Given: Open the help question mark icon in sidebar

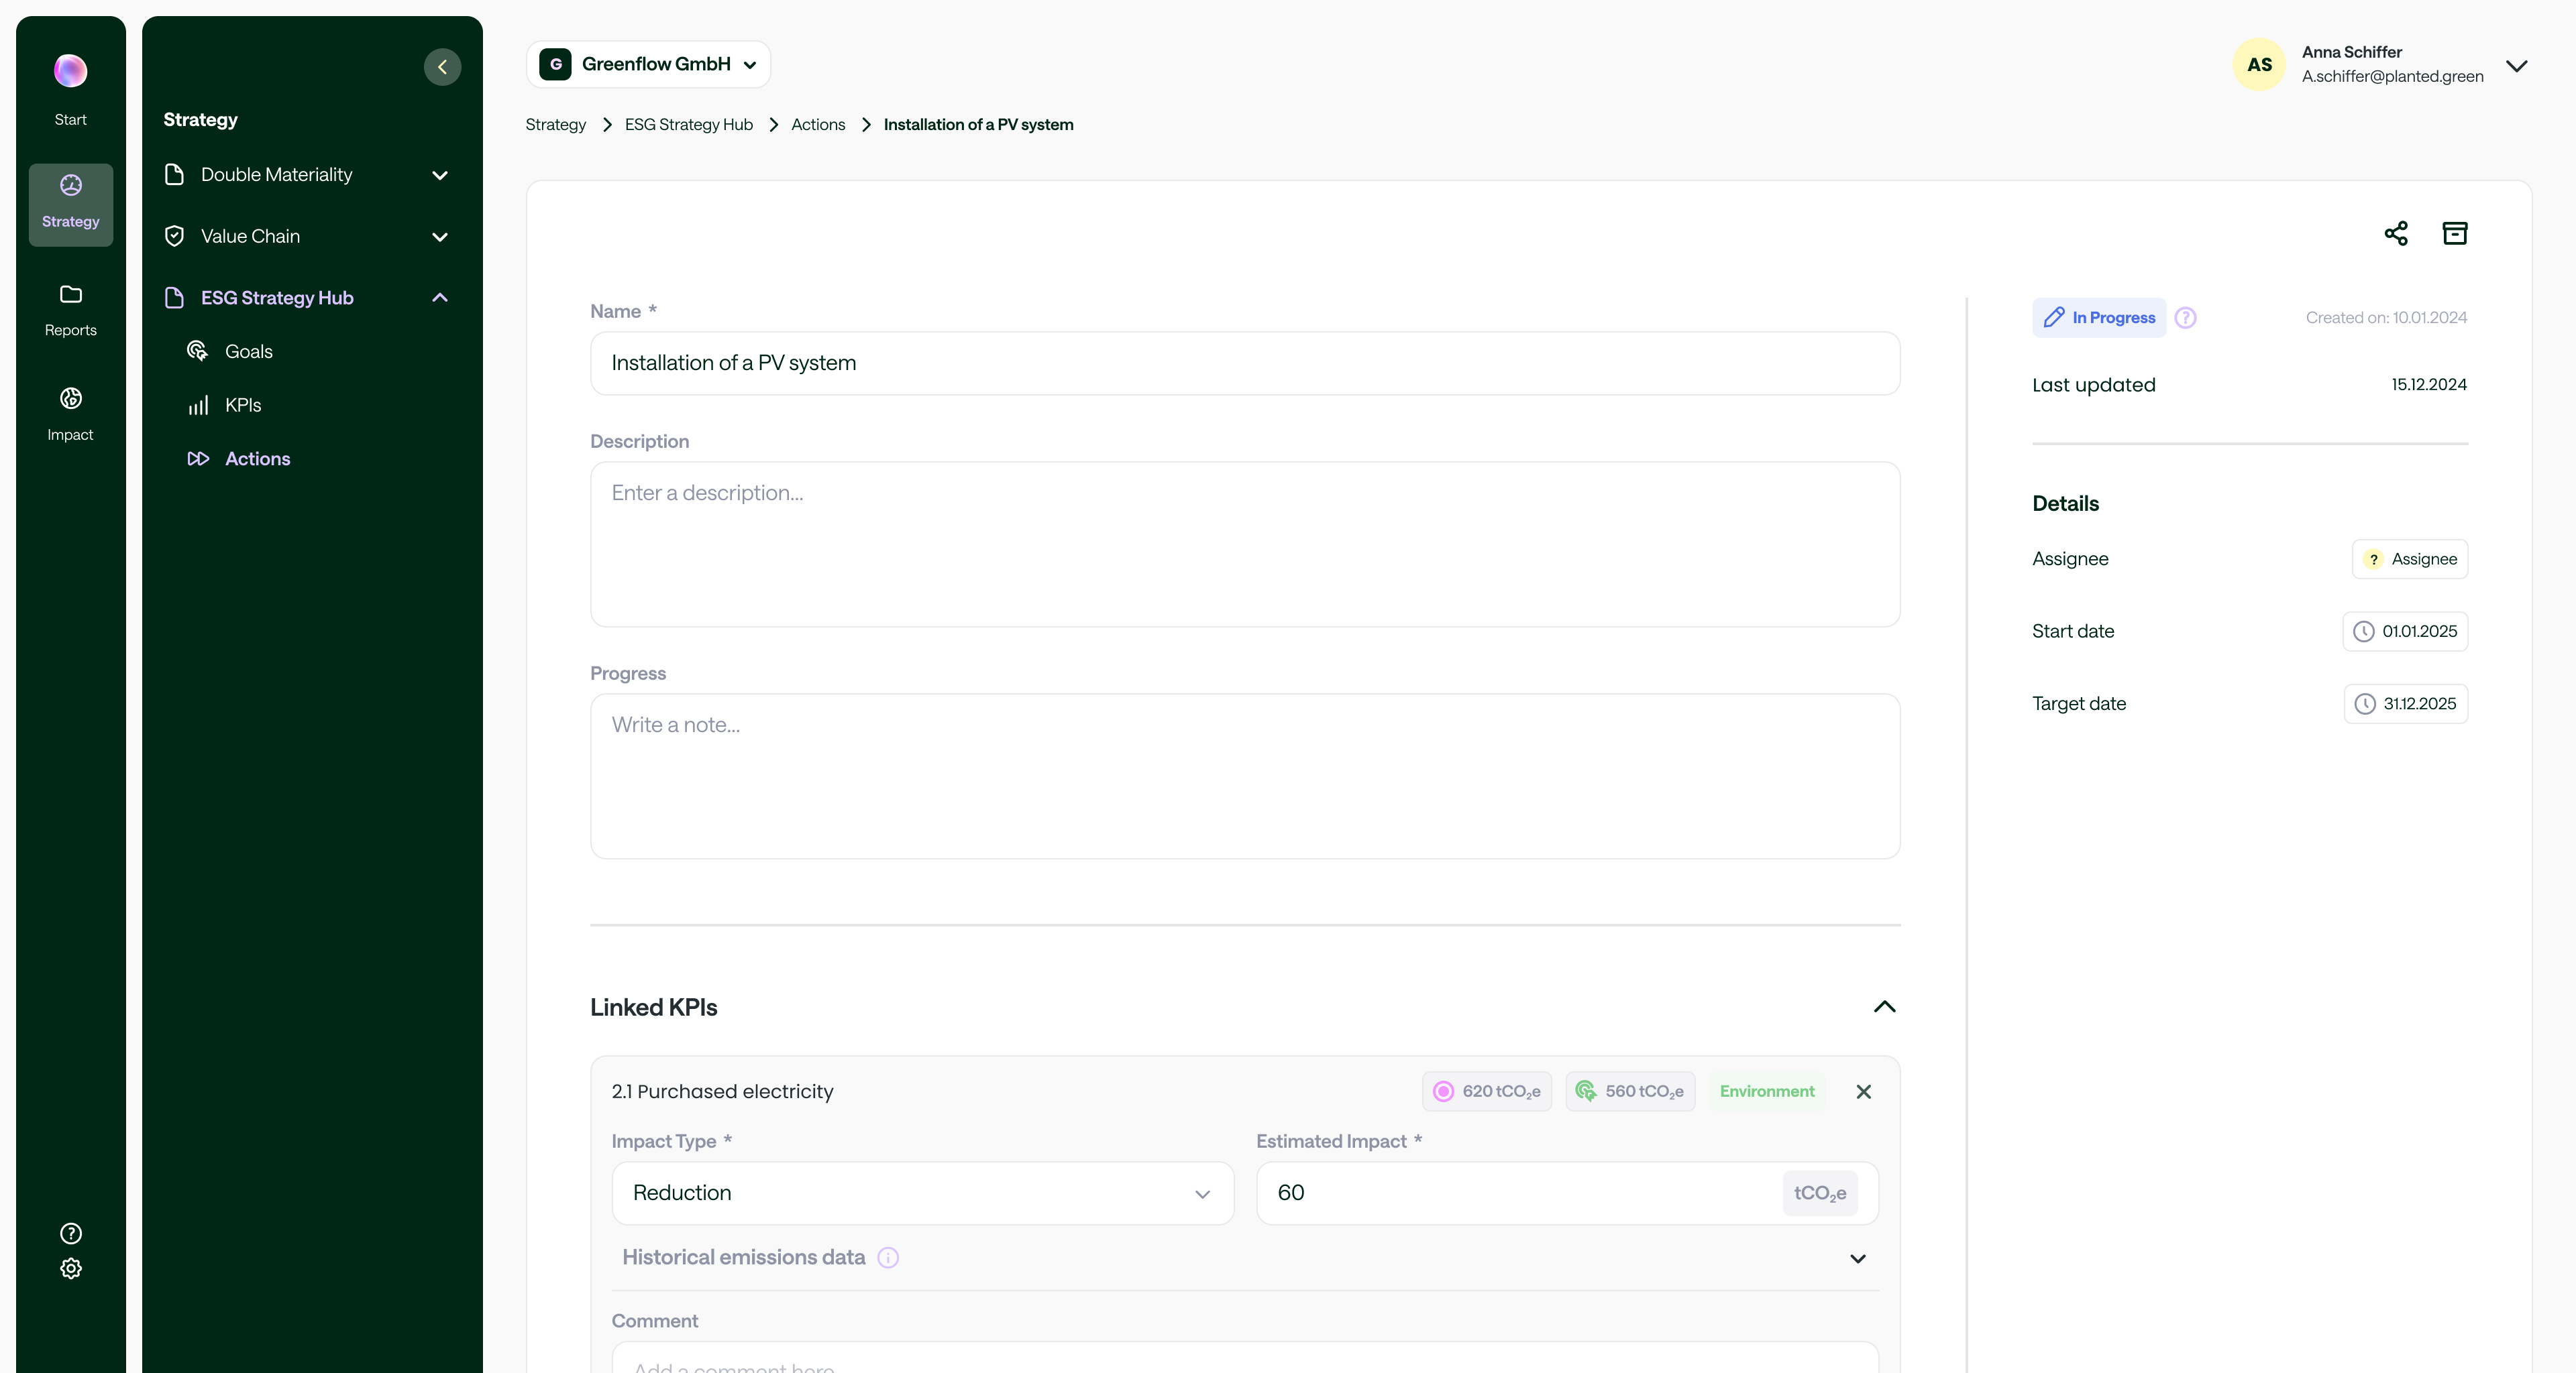Looking at the screenshot, I should [x=71, y=1233].
